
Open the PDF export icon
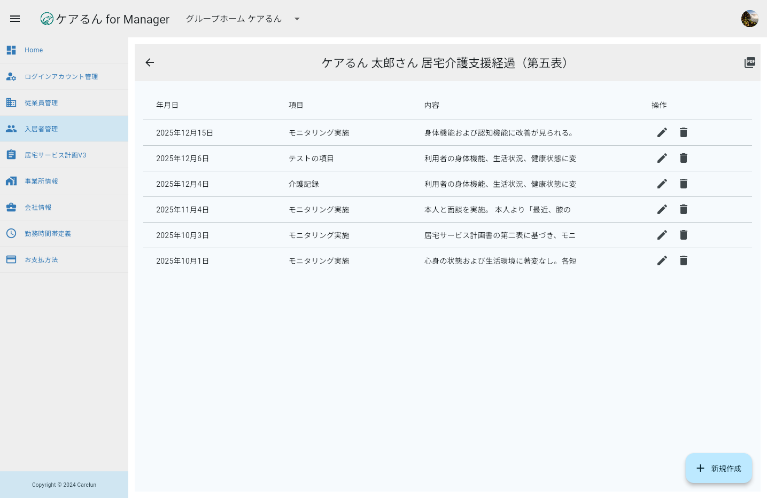[749, 62]
